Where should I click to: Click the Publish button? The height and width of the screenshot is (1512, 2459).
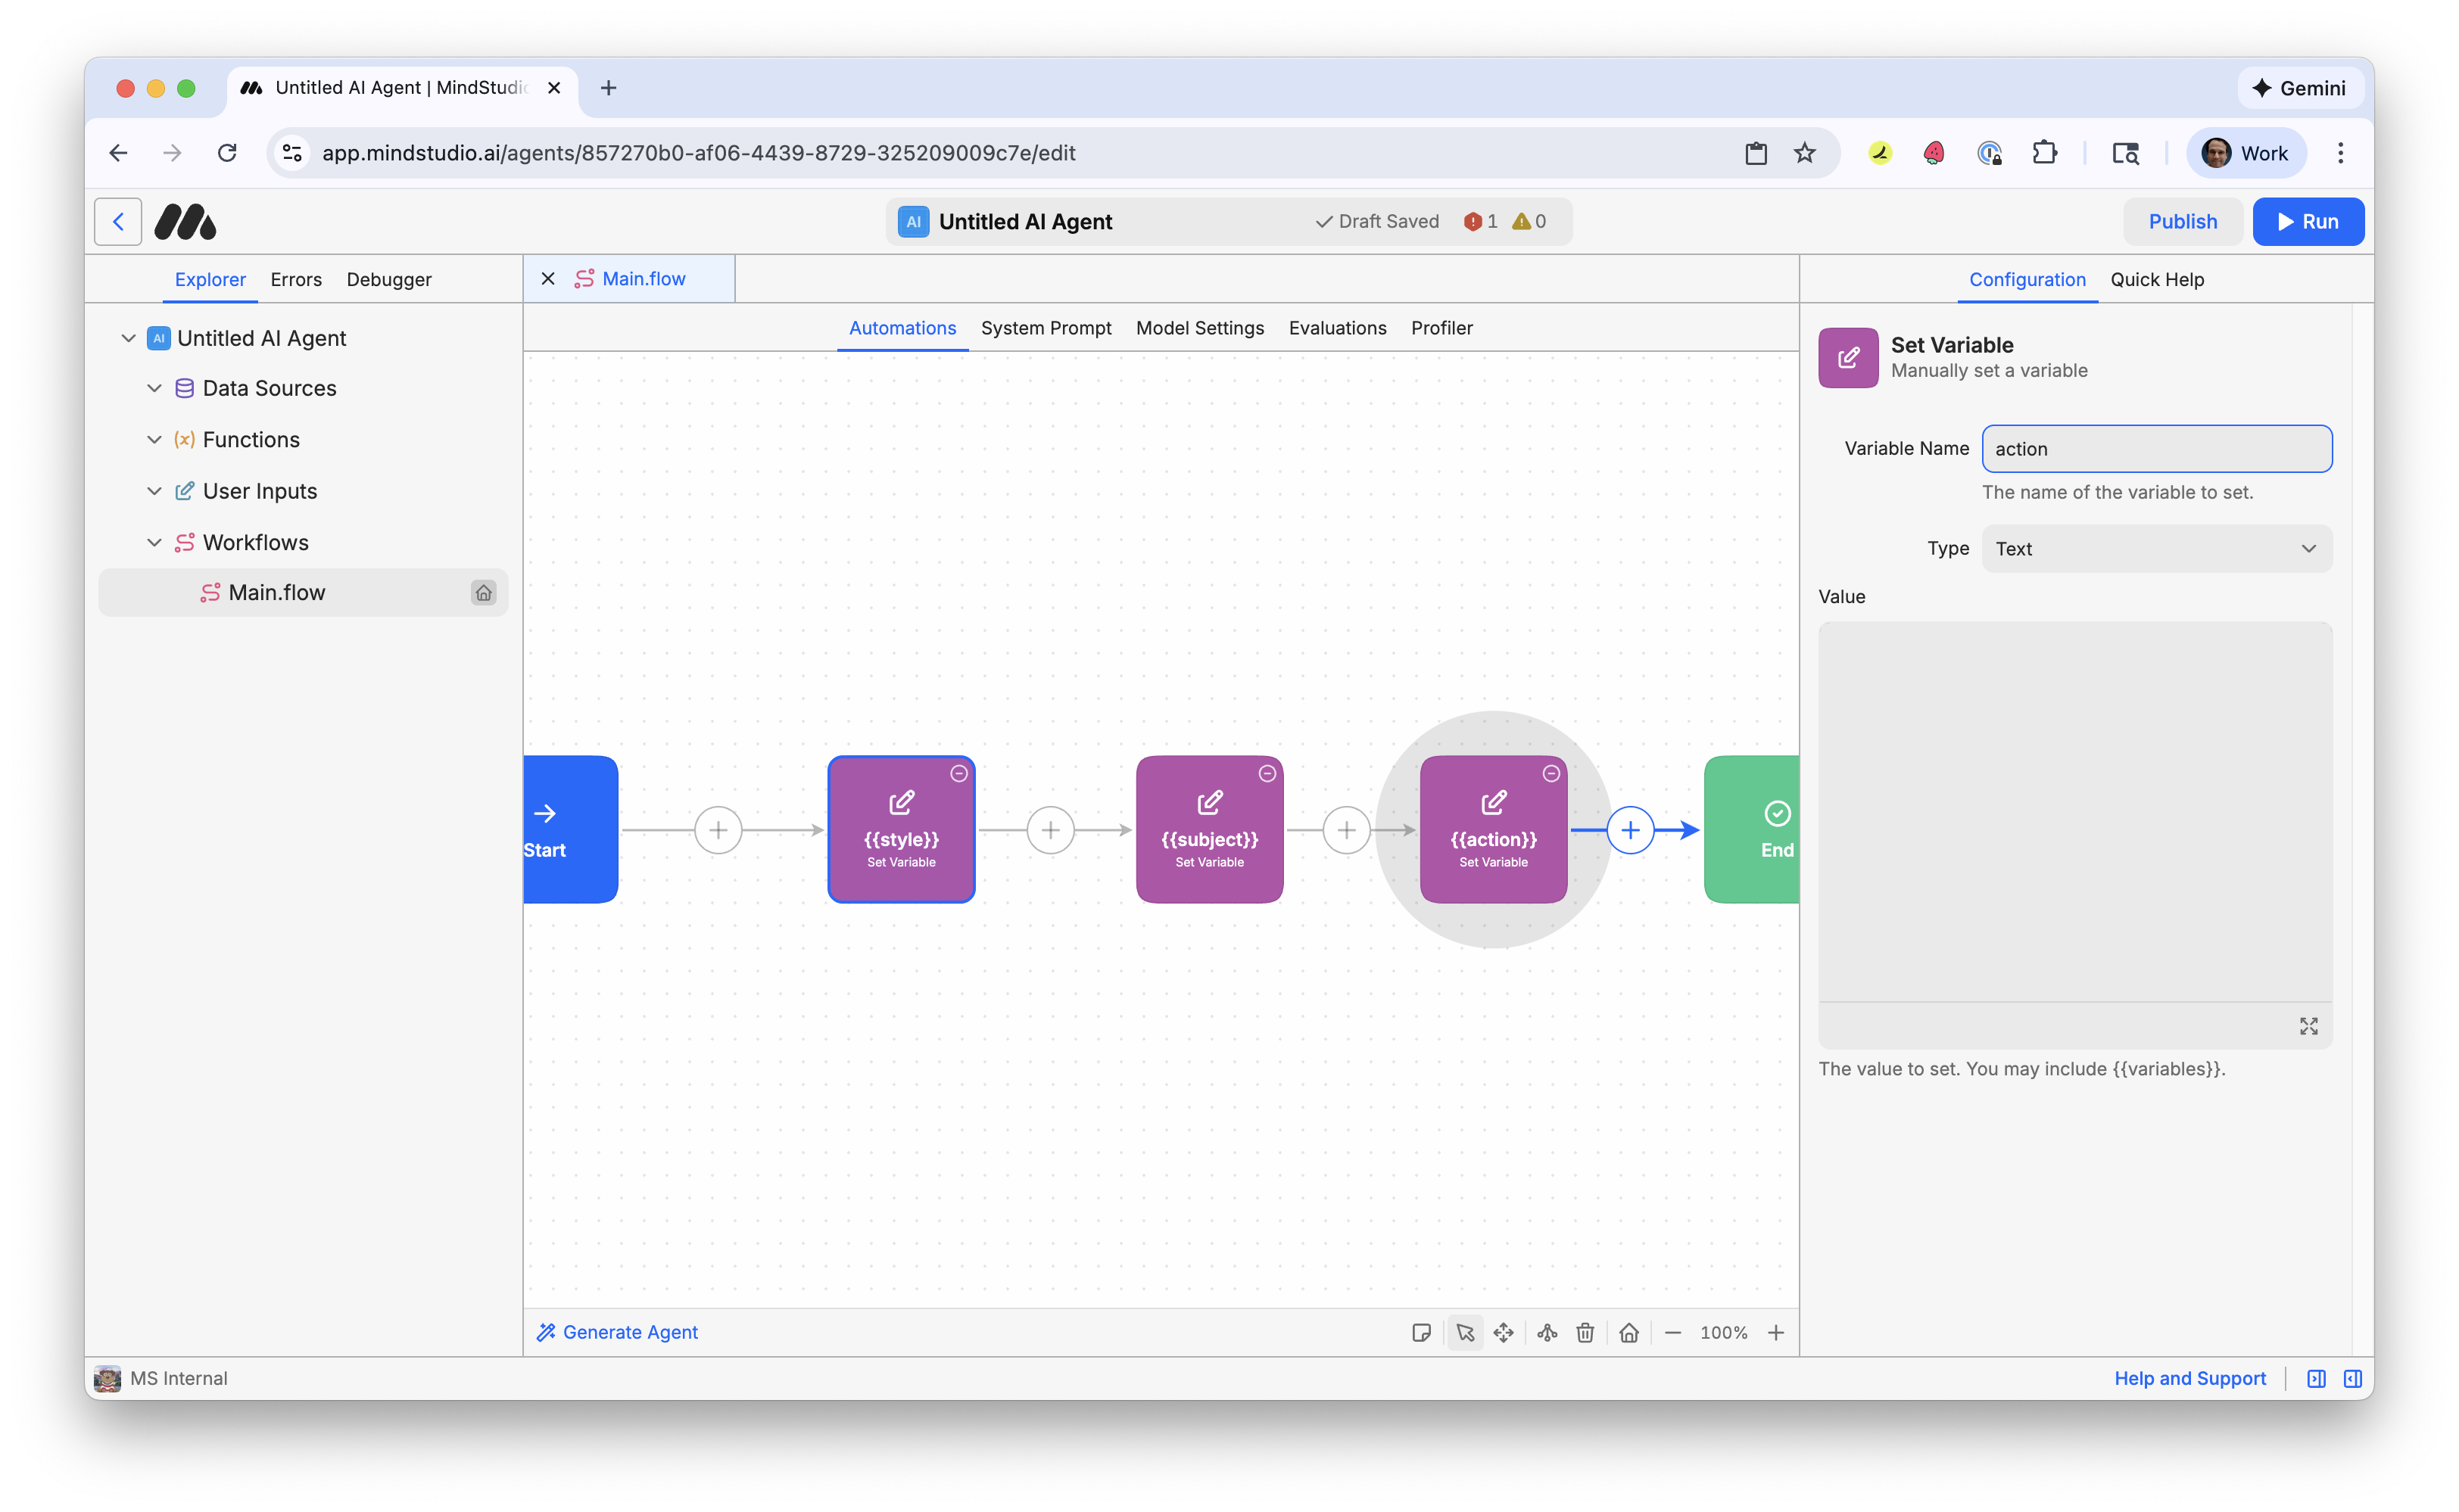click(2183, 221)
